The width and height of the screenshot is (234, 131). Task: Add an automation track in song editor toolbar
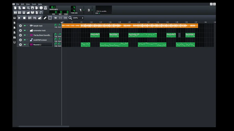40,18
